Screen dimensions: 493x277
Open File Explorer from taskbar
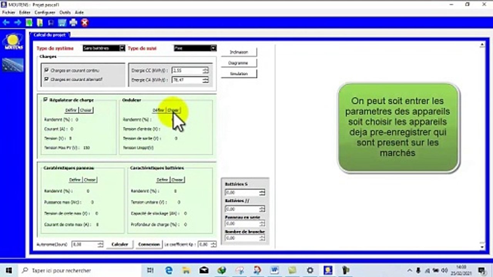pyautogui.click(x=186, y=270)
